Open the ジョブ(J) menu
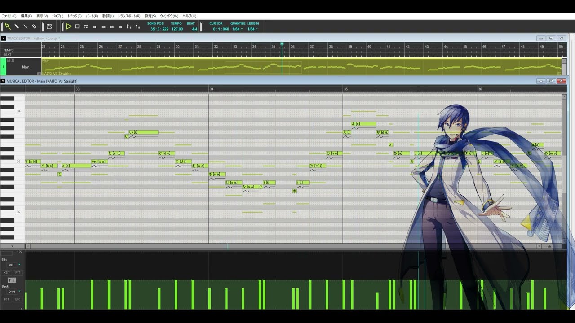Viewport: 575px width, 323px height. (x=57, y=16)
